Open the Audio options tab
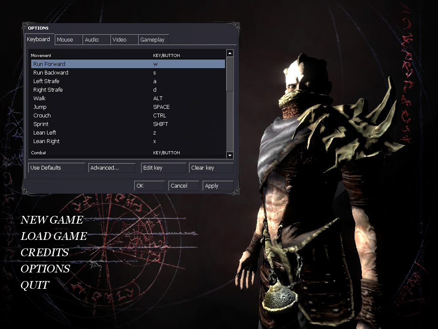438x329 pixels. point(96,39)
